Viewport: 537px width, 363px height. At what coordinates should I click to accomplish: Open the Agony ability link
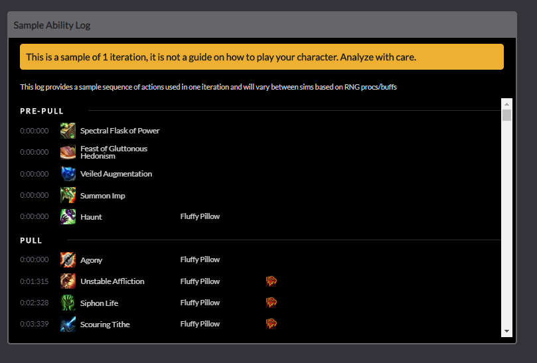tap(91, 260)
